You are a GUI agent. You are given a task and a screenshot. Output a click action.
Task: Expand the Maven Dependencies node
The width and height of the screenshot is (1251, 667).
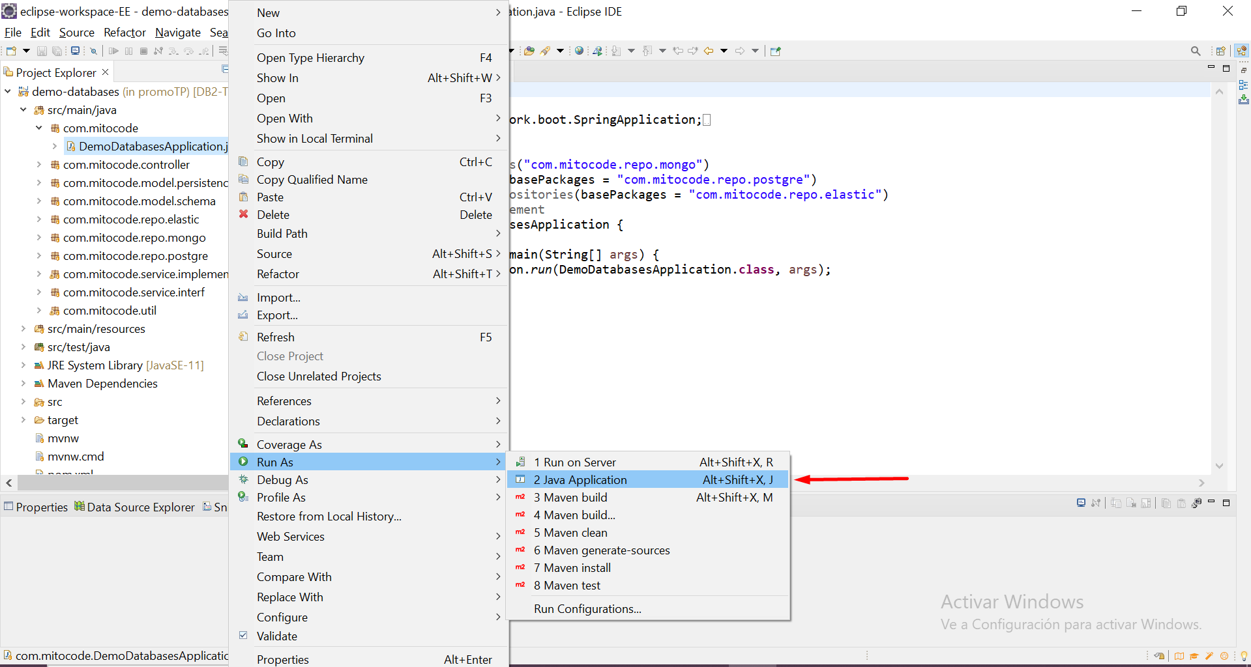23,383
